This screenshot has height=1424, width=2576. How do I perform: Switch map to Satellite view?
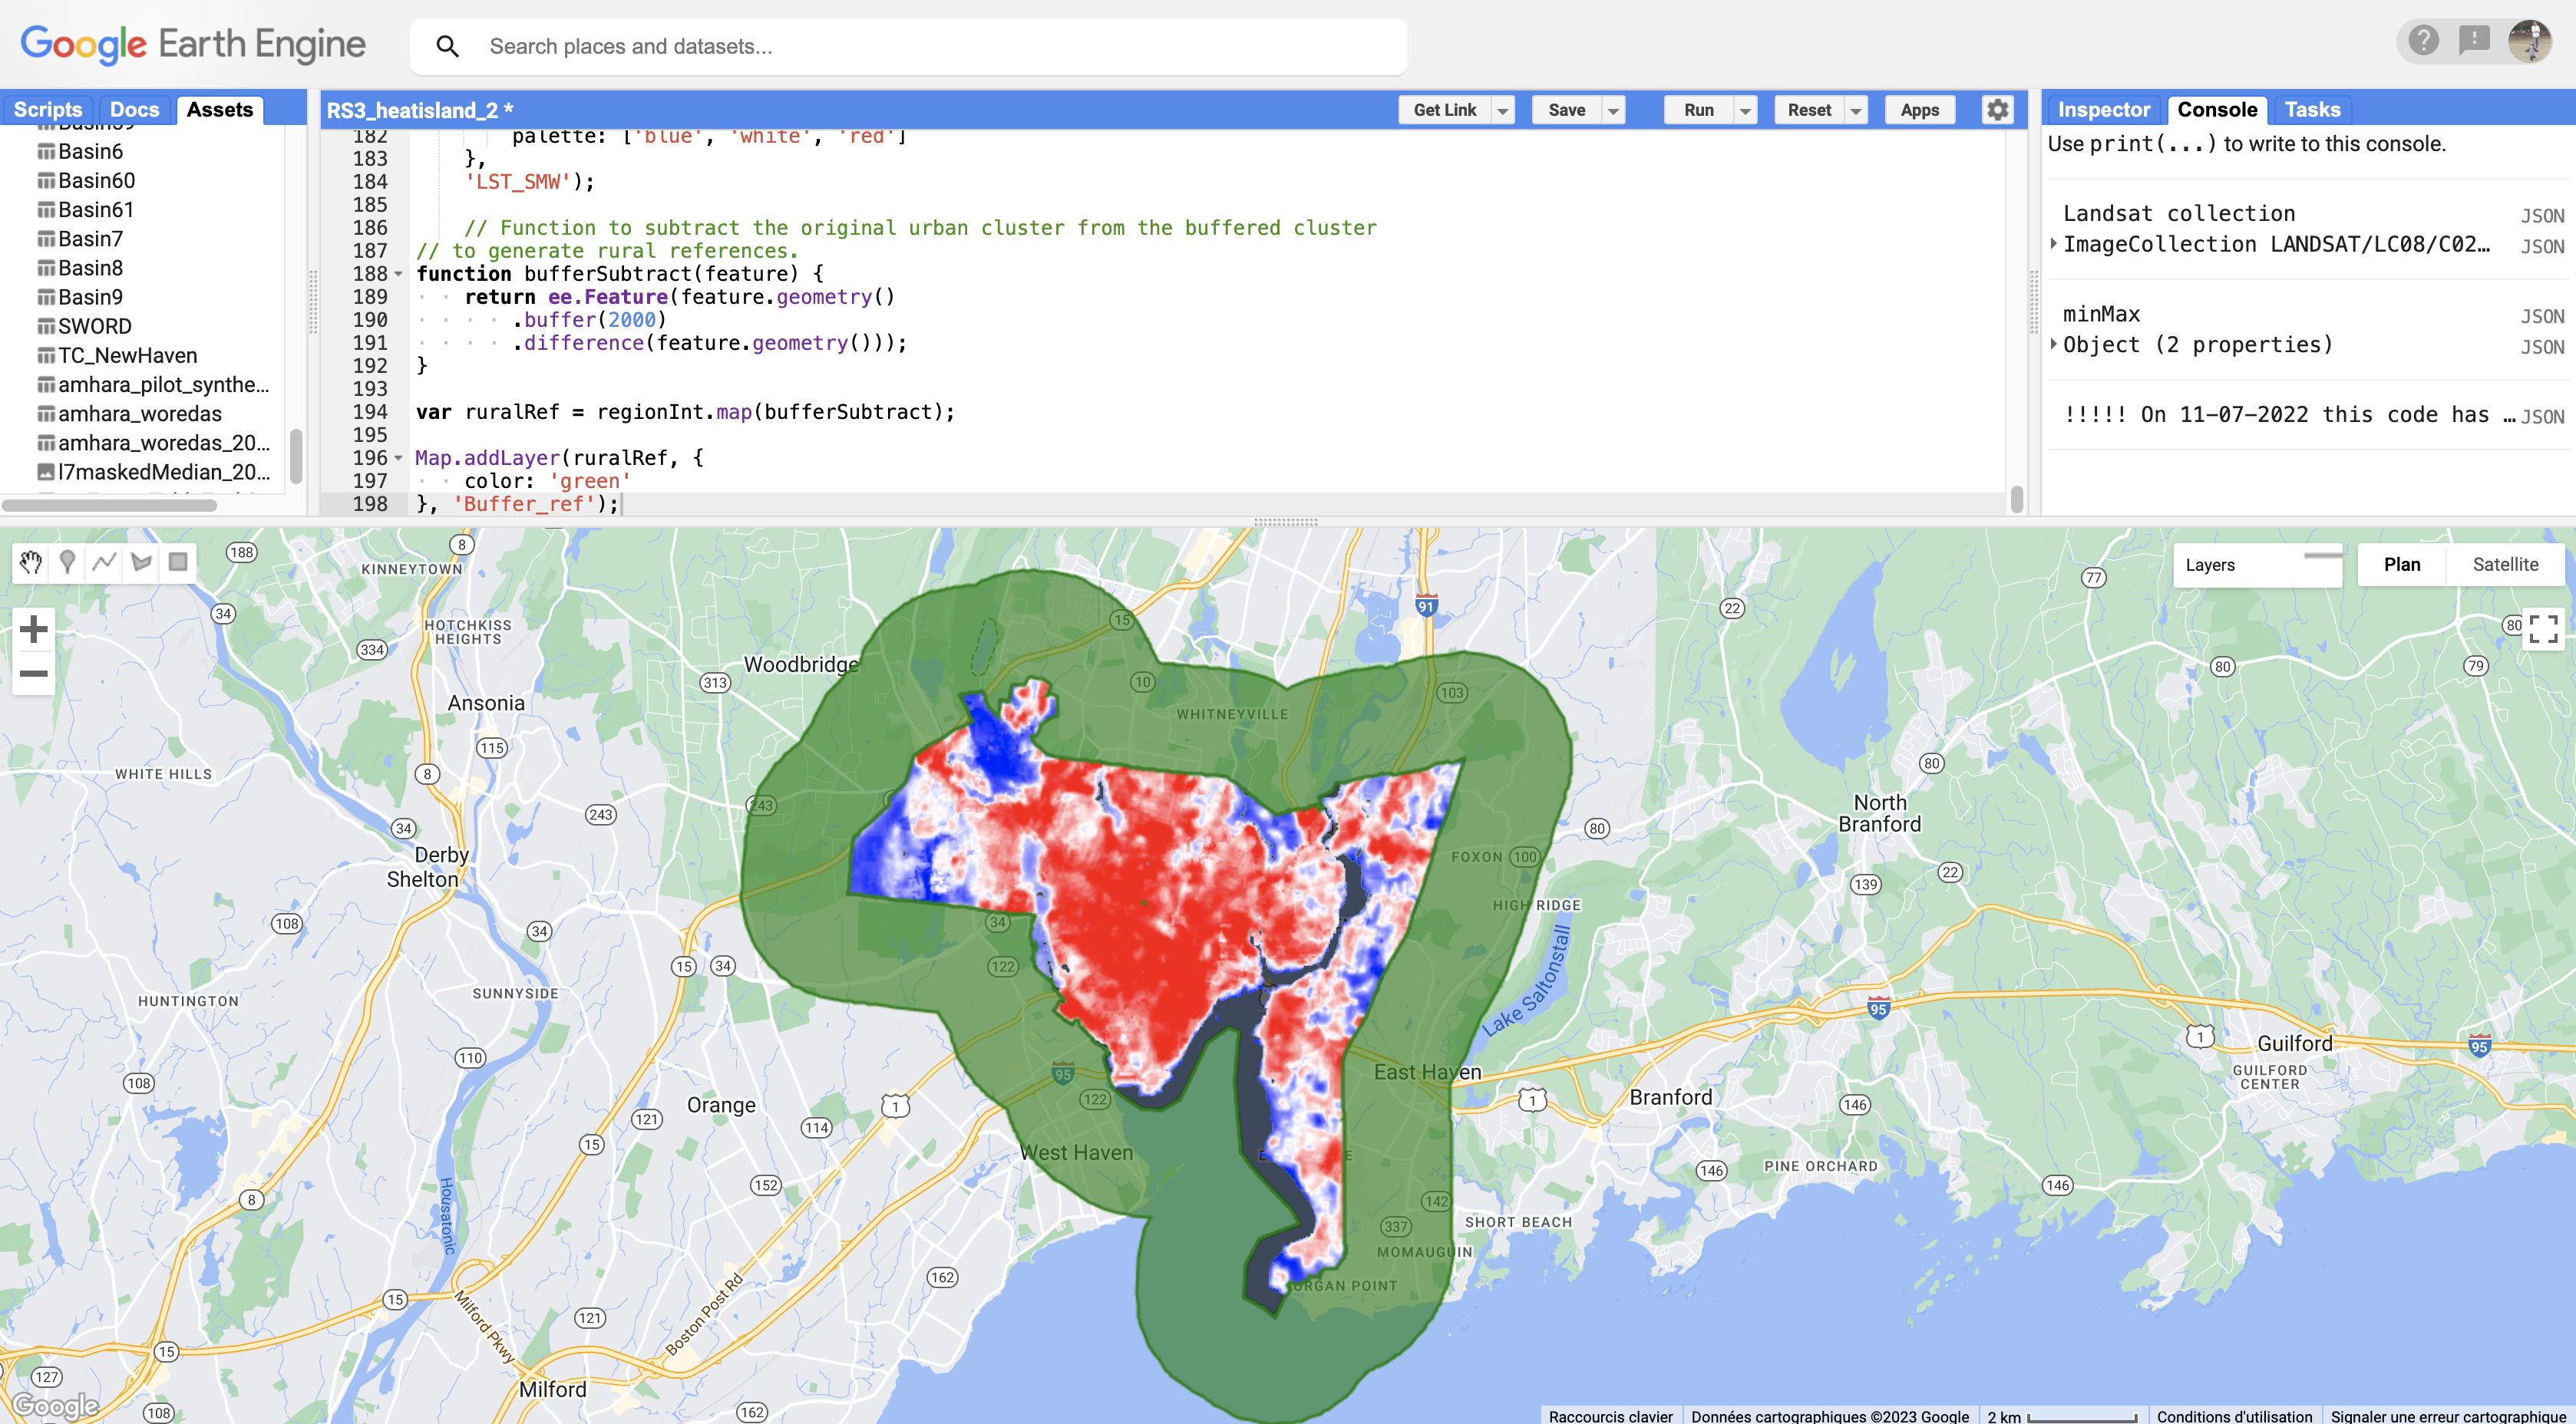click(x=2505, y=564)
